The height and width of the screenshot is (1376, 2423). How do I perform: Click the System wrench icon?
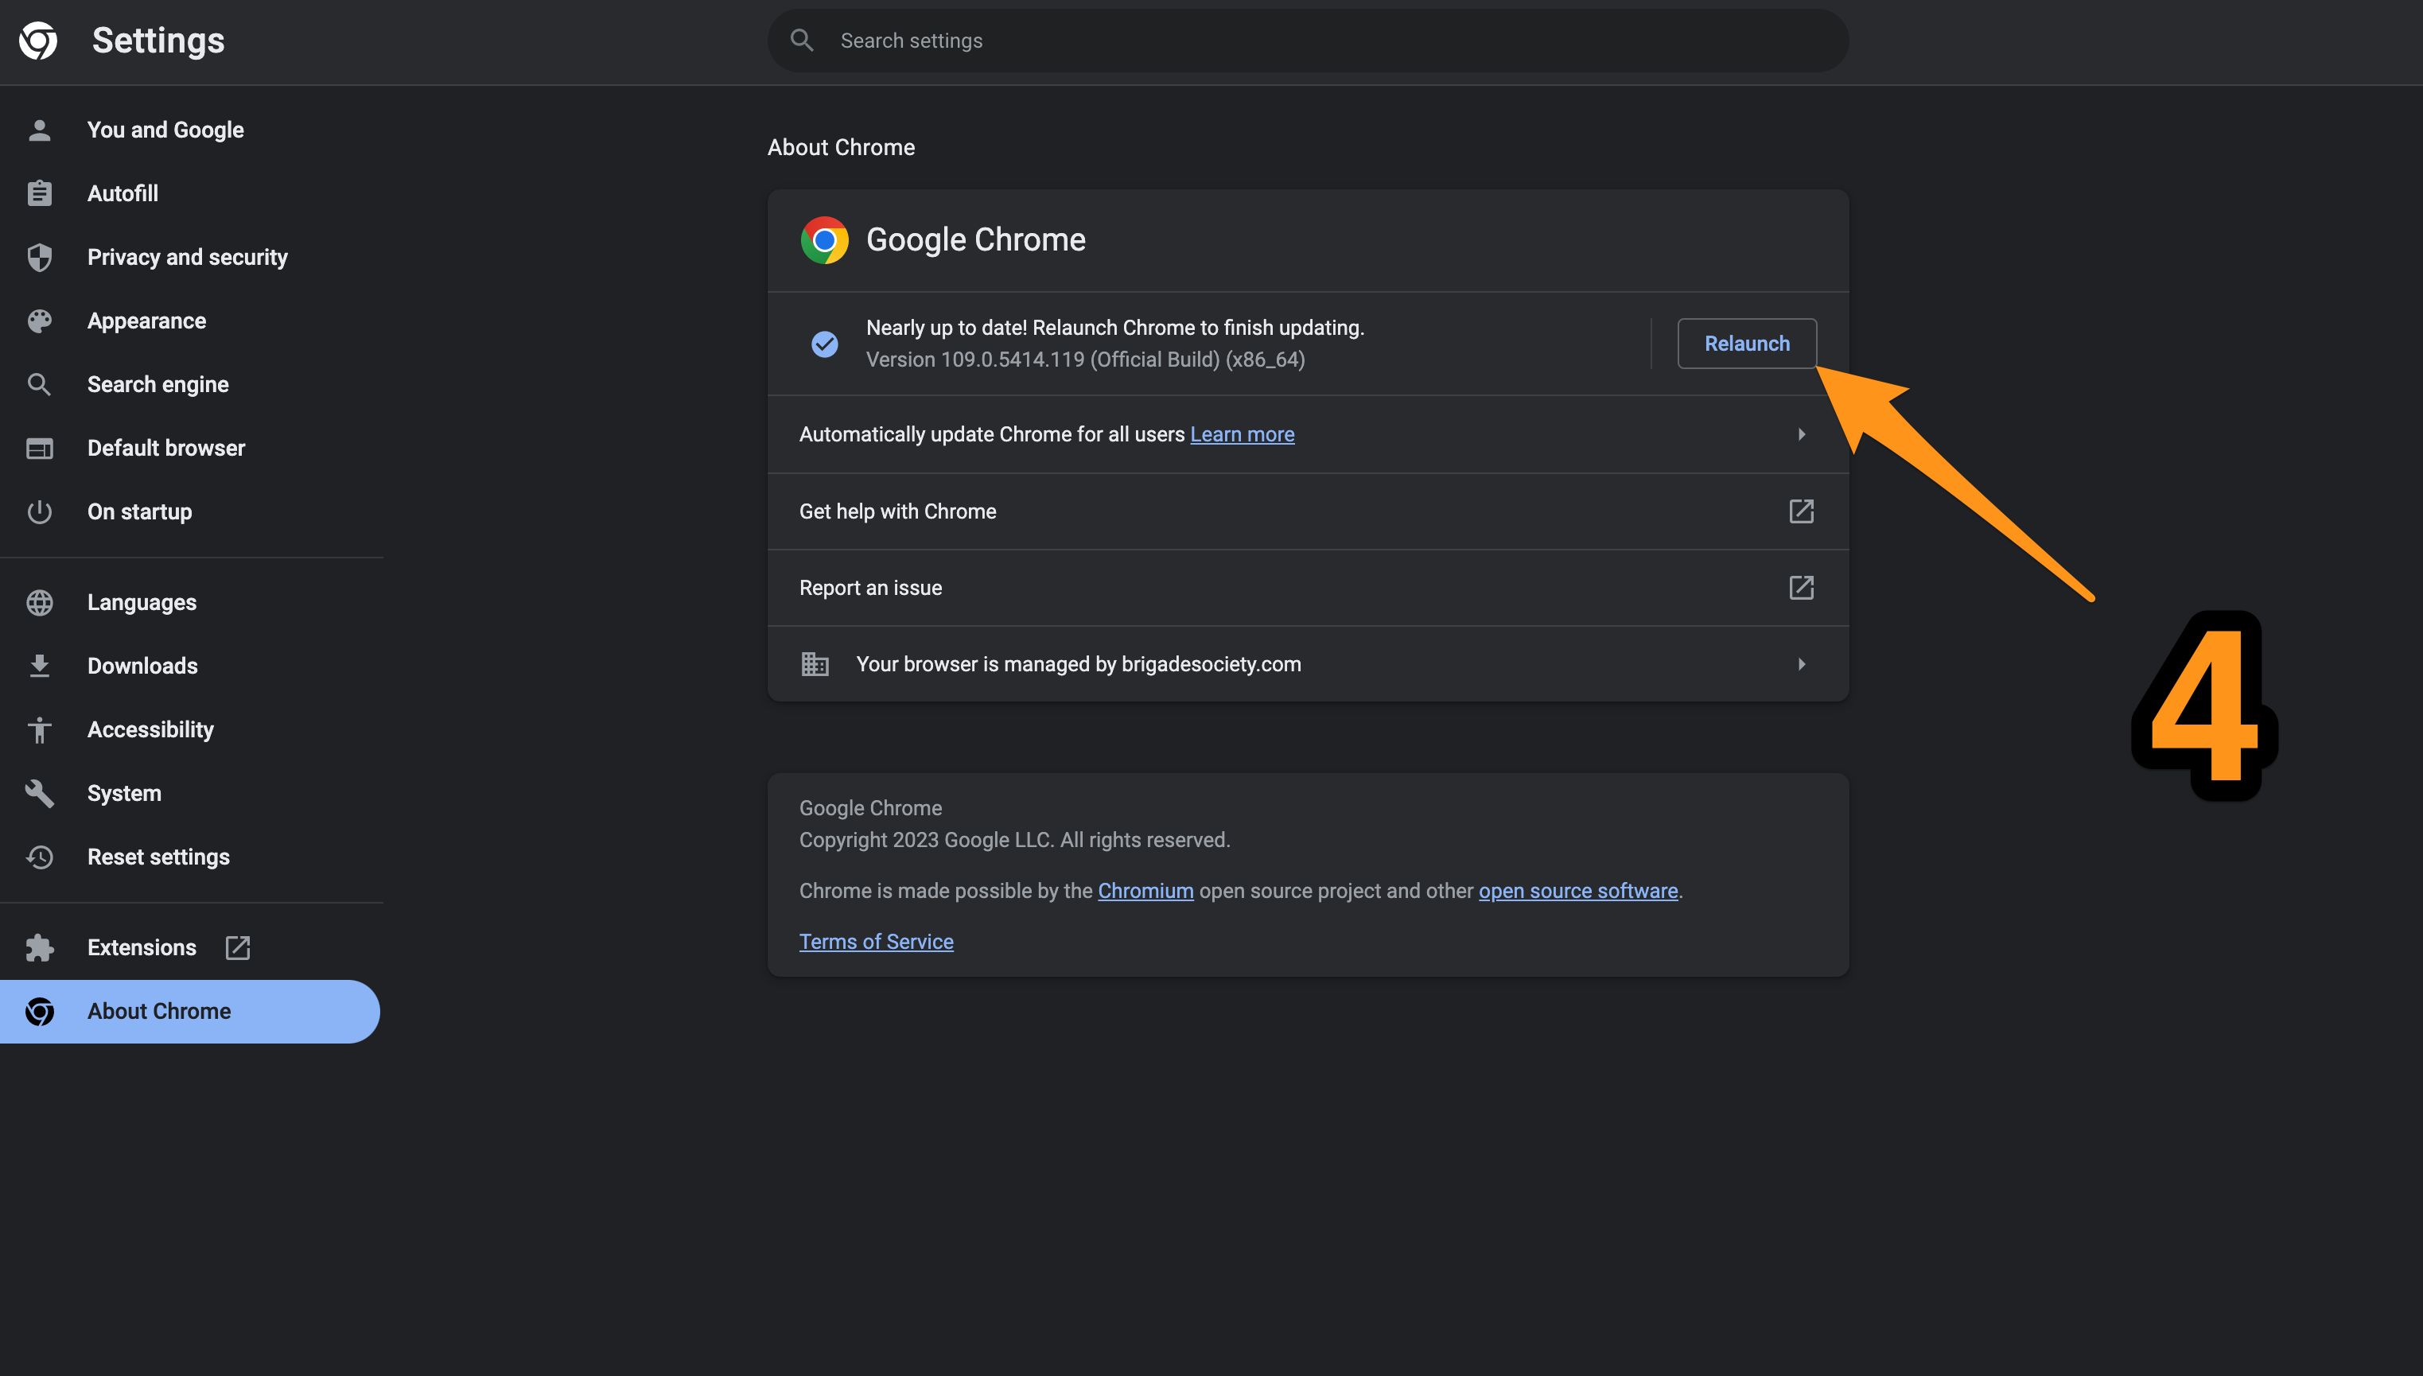[39, 793]
